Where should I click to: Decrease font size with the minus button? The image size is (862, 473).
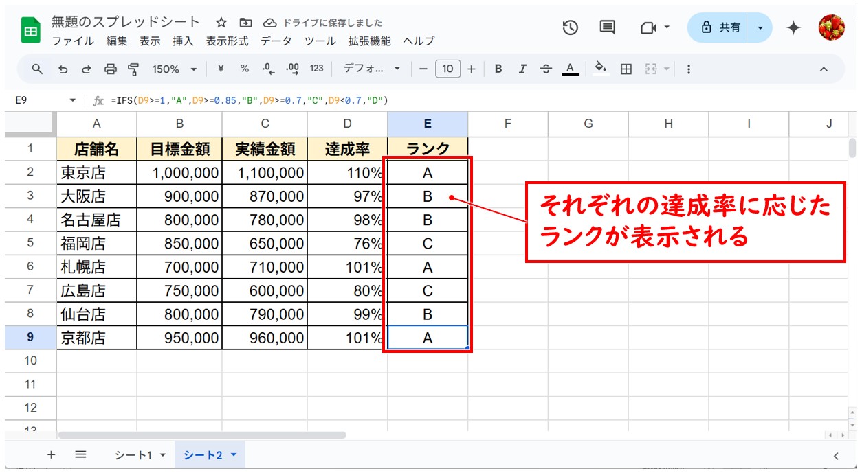pos(423,69)
